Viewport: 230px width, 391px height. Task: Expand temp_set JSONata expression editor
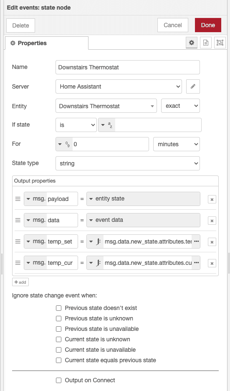tap(196, 241)
